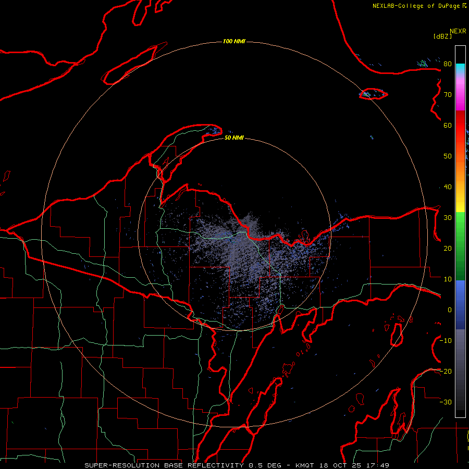
Task: Click the bright green color bar segment
Action: 460,224
